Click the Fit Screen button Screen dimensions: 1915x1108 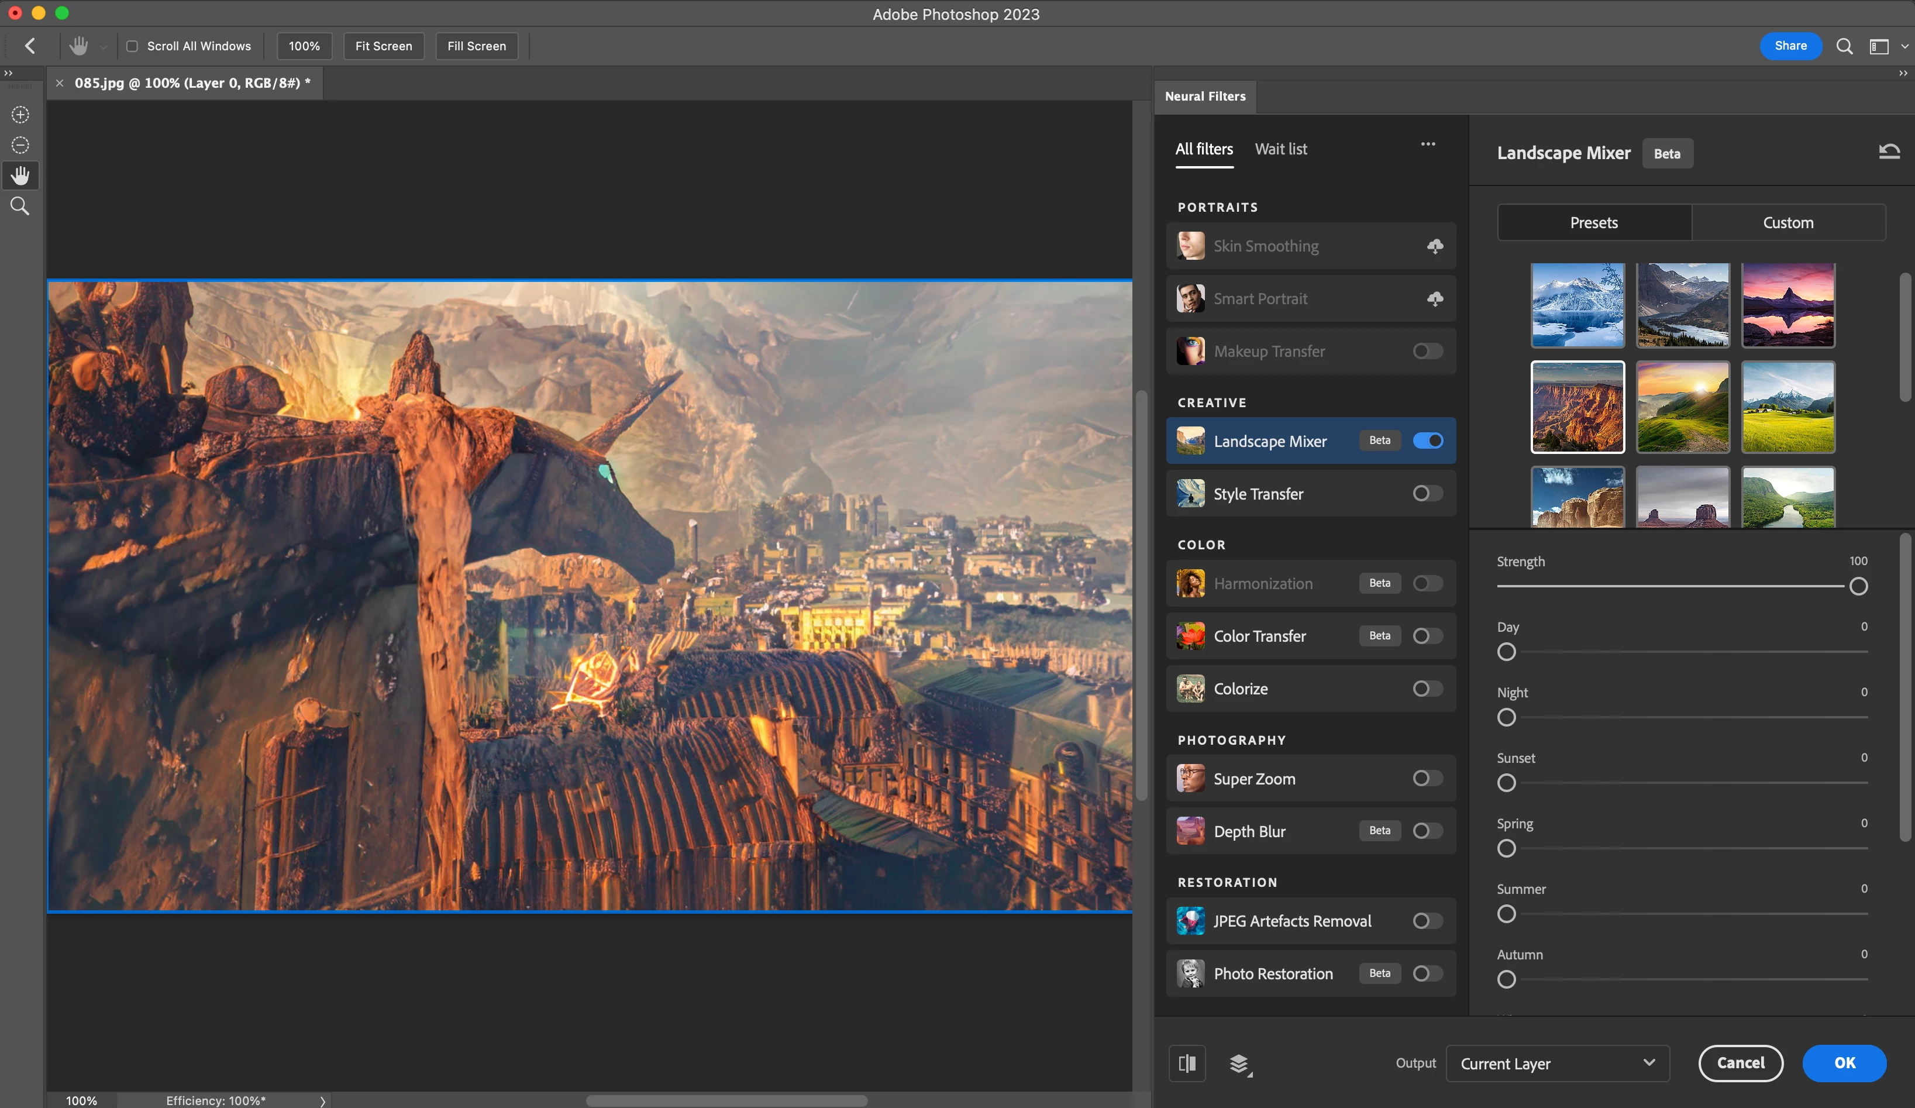[x=384, y=46]
